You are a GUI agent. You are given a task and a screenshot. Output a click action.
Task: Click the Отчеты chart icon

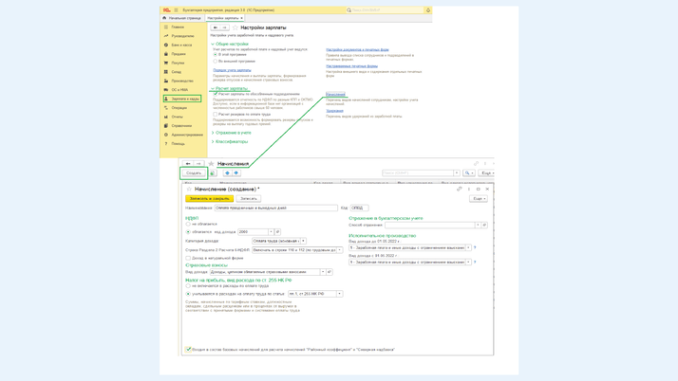tap(166, 117)
